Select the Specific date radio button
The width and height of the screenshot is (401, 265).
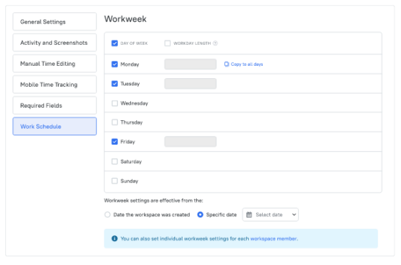[x=200, y=214]
